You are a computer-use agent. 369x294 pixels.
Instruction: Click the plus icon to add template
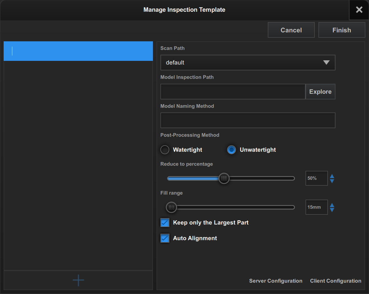pyautogui.click(x=78, y=280)
